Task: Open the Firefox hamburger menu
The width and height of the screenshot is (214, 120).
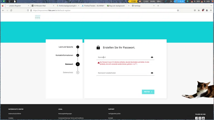Action: [211, 10]
